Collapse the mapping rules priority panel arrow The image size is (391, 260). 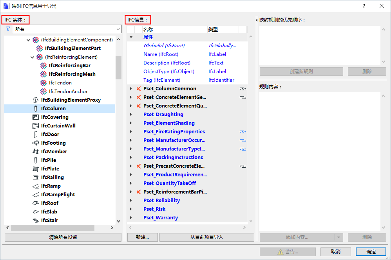(257, 20)
